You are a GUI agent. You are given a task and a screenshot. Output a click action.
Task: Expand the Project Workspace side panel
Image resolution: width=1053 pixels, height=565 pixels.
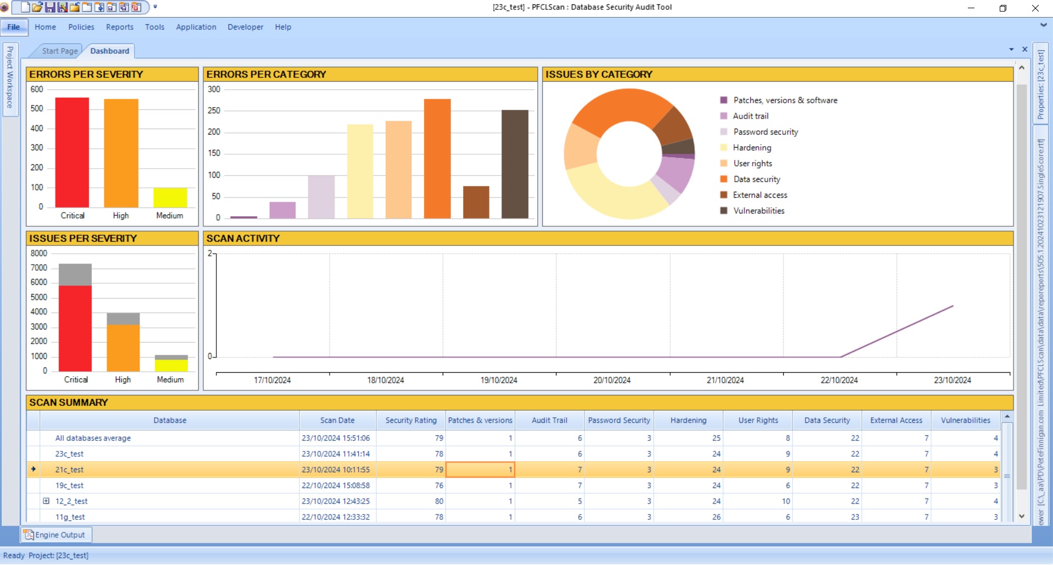(x=10, y=79)
